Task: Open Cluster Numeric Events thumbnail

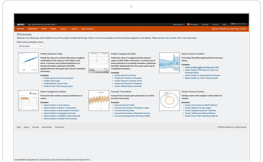Action: click(169, 100)
